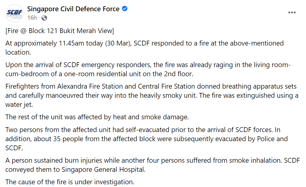The height and width of the screenshot is (187, 306).
Task: Click the SCDF profile logo
Action: (x=14, y=13)
